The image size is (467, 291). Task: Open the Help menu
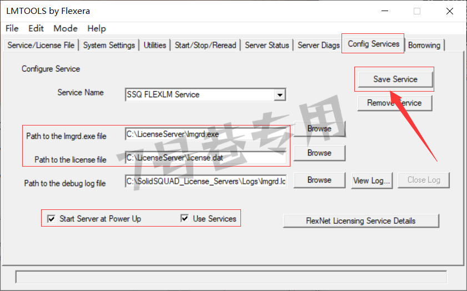(x=97, y=28)
